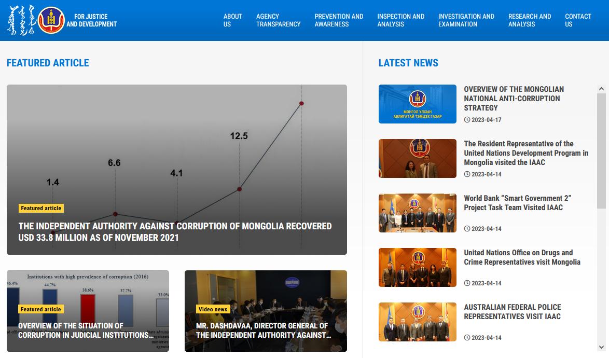Image resolution: width=609 pixels, height=358 pixels.
Task: Click the clock icon under UNODC news
Action: pyautogui.click(x=467, y=283)
